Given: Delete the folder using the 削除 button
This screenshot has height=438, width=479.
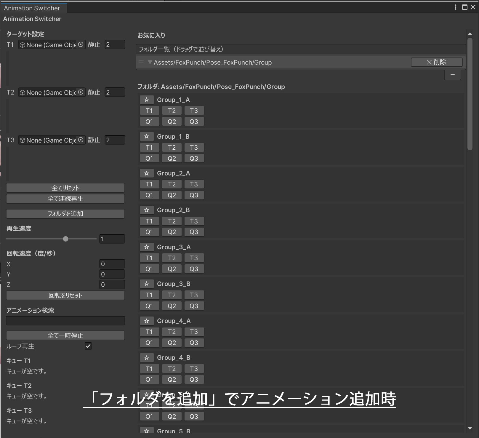Looking at the screenshot, I should [436, 62].
